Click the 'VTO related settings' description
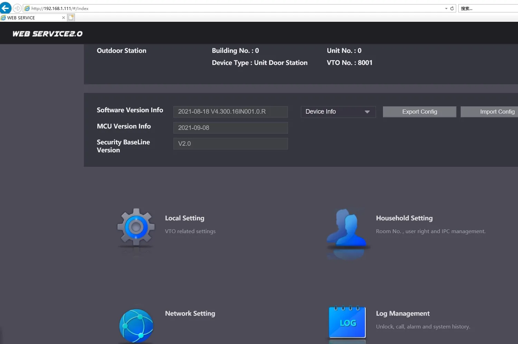This screenshot has width=518, height=344. tap(190, 231)
